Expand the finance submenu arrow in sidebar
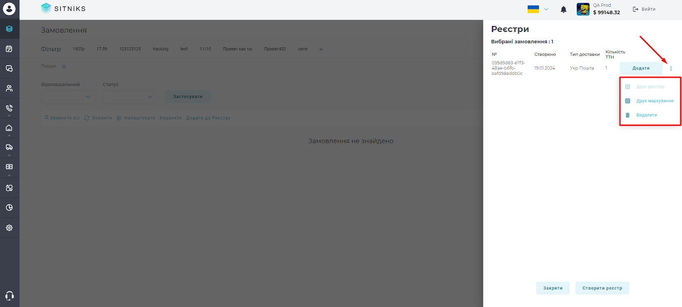 tap(9, 175)
